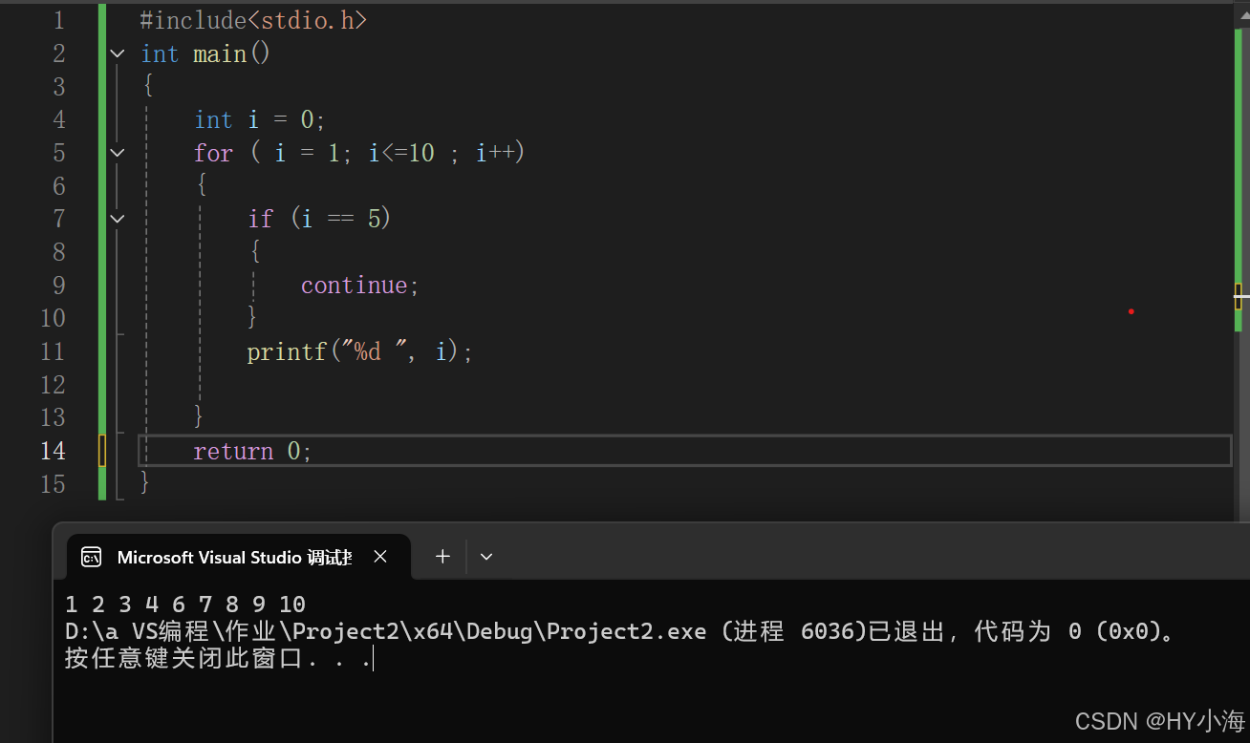Click the 'if (i == 5)' condition
This screenshot has height=743, width=1250.
319,219
